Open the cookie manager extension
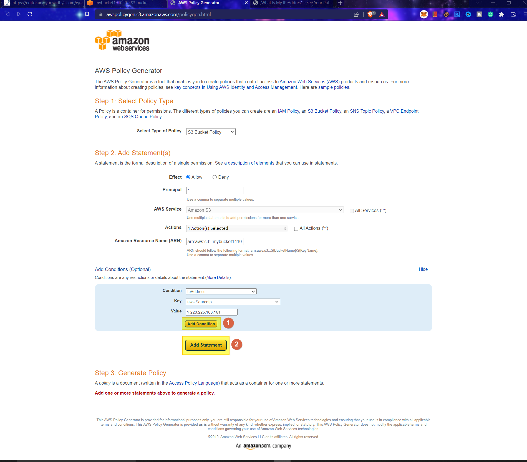This screenshot has height=462, width=527. [446, 14]
